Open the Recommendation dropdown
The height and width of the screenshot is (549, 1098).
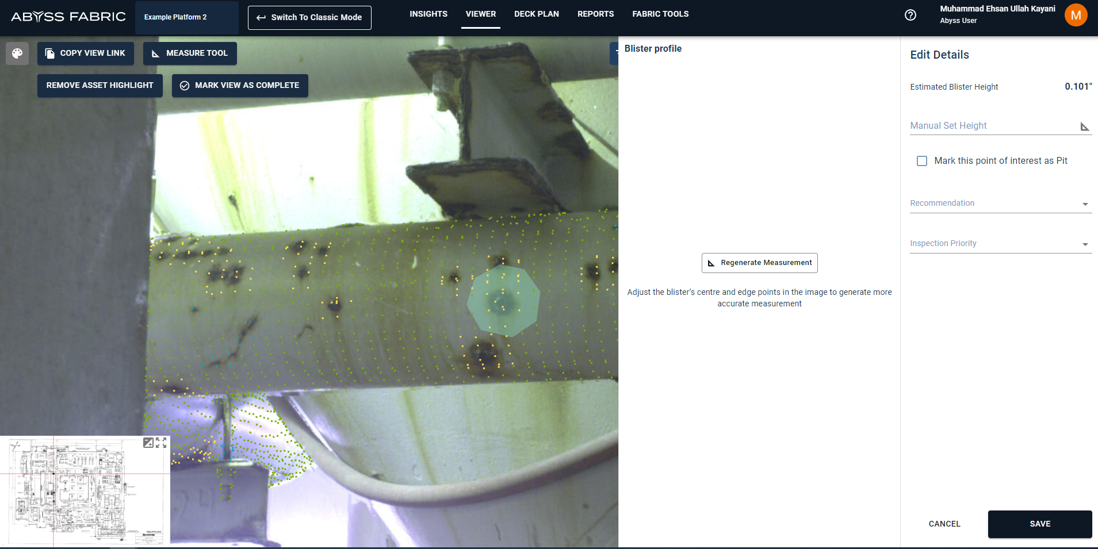click(1000, 204)
